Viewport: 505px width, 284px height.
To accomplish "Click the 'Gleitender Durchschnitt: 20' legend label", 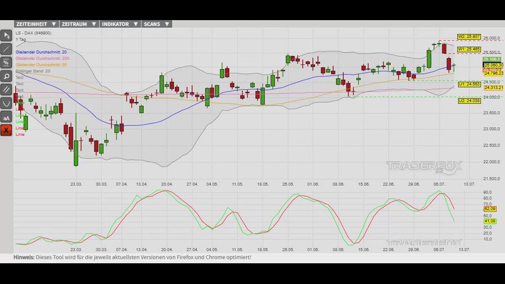I will [x=41, y=52].
